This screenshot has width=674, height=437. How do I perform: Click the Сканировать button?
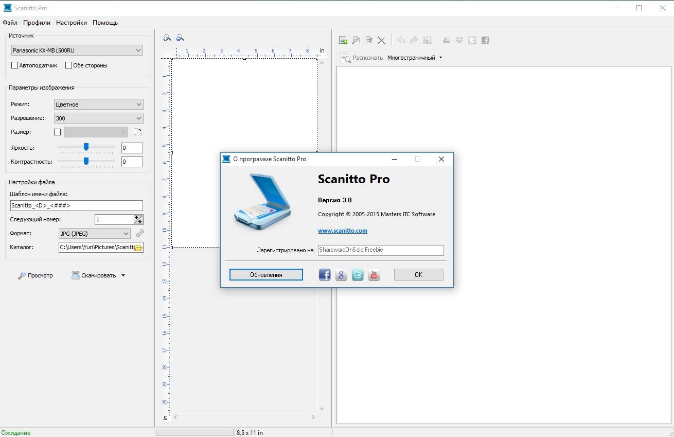click(94, 275)
